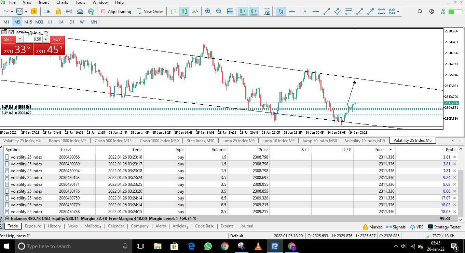Select the Horizontal Line drawing tool
The image size is (465, 253).
(316, 11)
